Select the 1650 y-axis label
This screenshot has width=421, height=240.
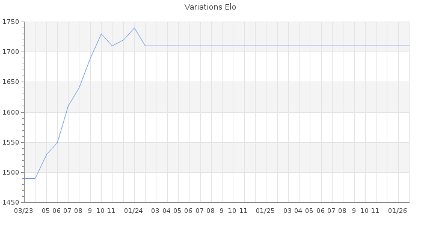[10, 82]
